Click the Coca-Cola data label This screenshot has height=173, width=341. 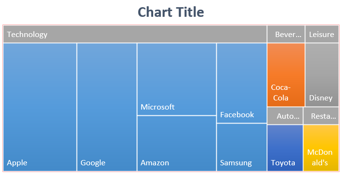(281, 92)
